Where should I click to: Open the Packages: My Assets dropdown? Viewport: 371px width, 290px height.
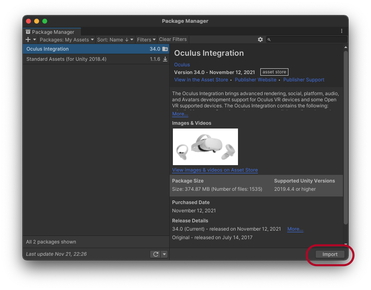coord(66,39)
